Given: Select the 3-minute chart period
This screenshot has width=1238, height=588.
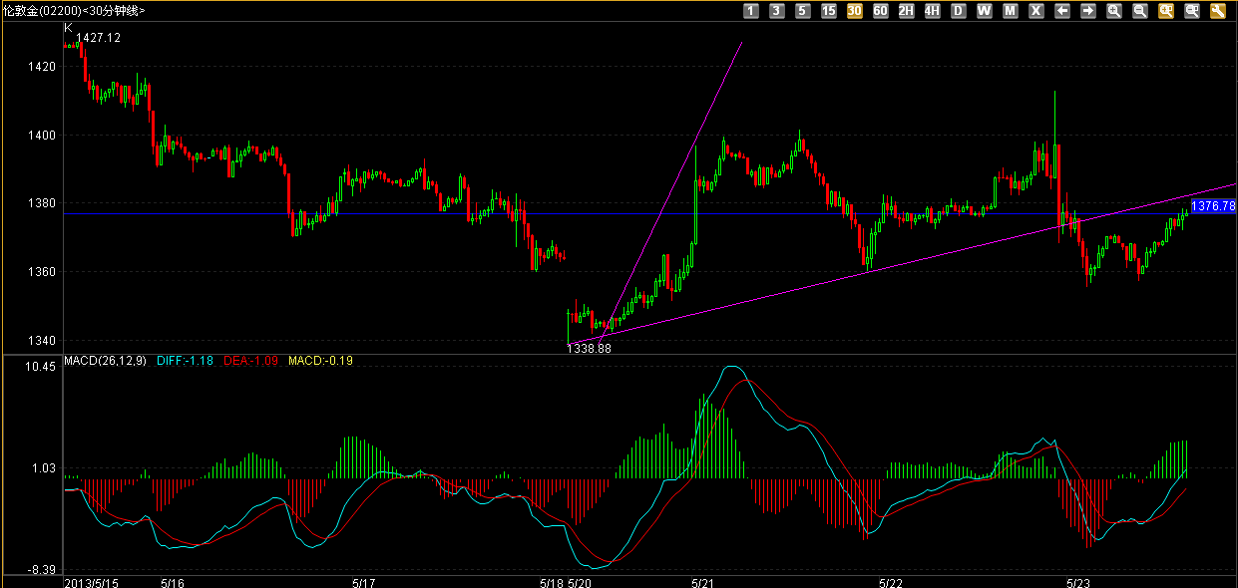Looking at the screenshot, I should (777, 11).
